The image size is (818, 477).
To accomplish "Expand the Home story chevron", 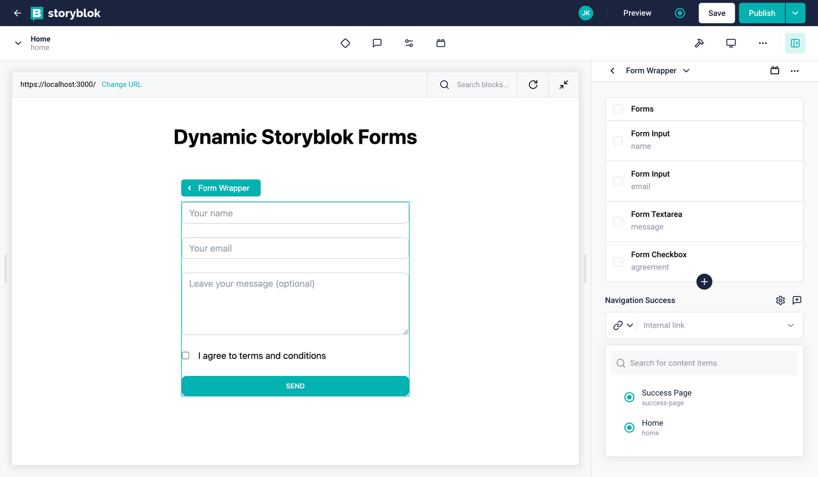I will (18, 43).
